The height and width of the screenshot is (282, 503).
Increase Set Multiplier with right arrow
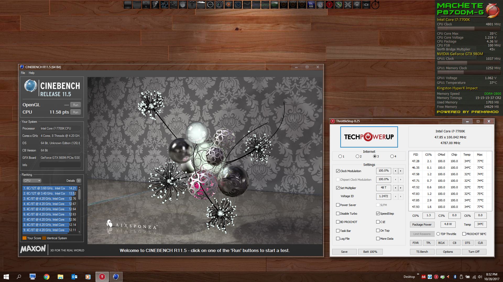tap(401, 188)
